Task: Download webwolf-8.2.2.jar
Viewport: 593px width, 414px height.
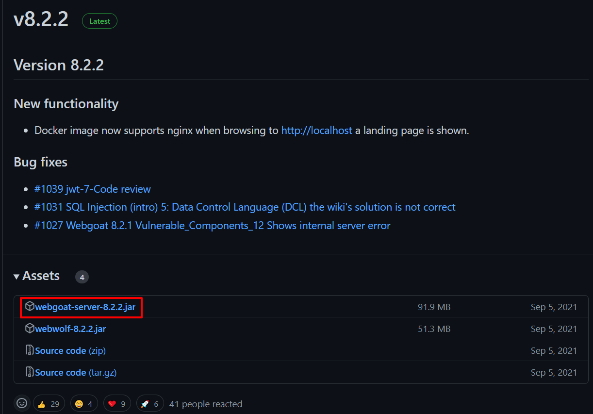Action: click(x=70, y=329)
